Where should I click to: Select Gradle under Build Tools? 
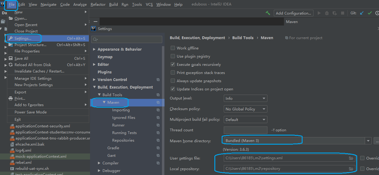[x=113, y=148]
